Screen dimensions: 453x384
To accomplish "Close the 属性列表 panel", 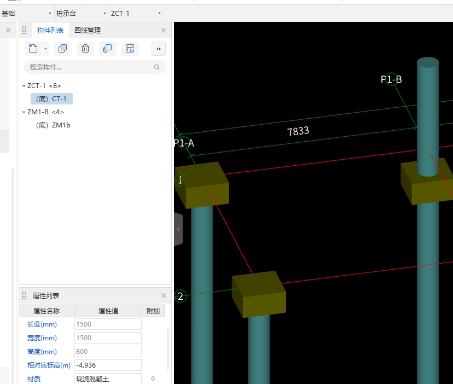I will (164, 295).
